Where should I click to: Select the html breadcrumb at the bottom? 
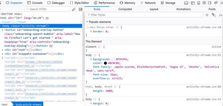4,104
